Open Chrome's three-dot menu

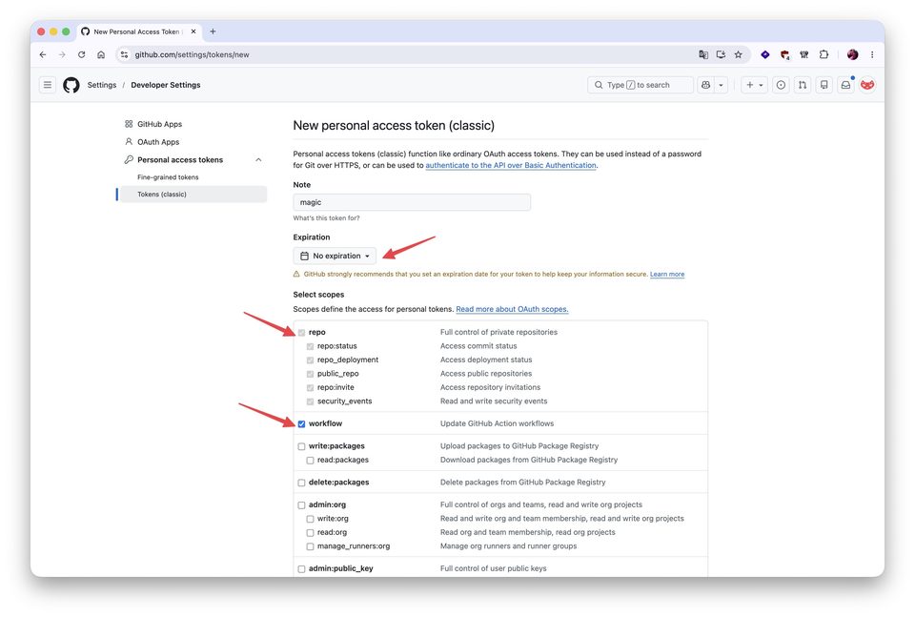[x=872, y=55]
